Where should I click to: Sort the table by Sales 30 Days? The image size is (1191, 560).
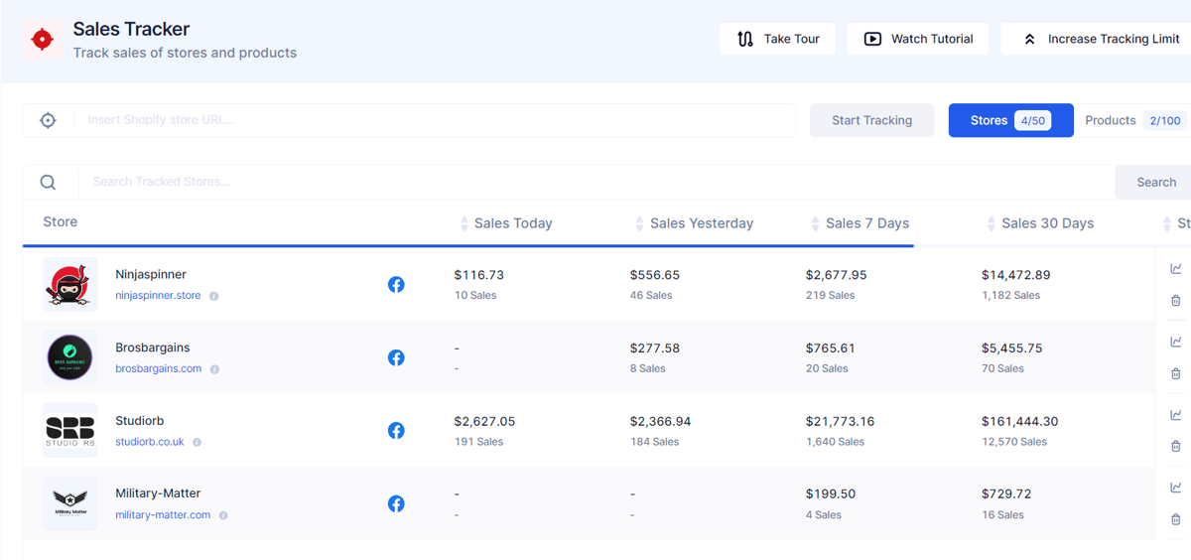coord(1040,223)
